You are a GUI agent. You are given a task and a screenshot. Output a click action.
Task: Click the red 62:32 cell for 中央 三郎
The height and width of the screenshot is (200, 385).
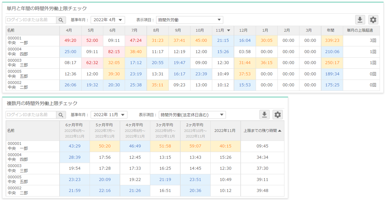(92, 63)
